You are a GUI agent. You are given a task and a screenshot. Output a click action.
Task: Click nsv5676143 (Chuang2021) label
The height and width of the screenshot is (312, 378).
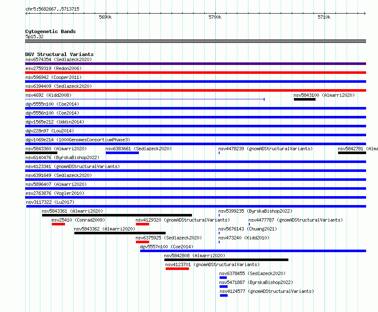[x=248, y=229]
